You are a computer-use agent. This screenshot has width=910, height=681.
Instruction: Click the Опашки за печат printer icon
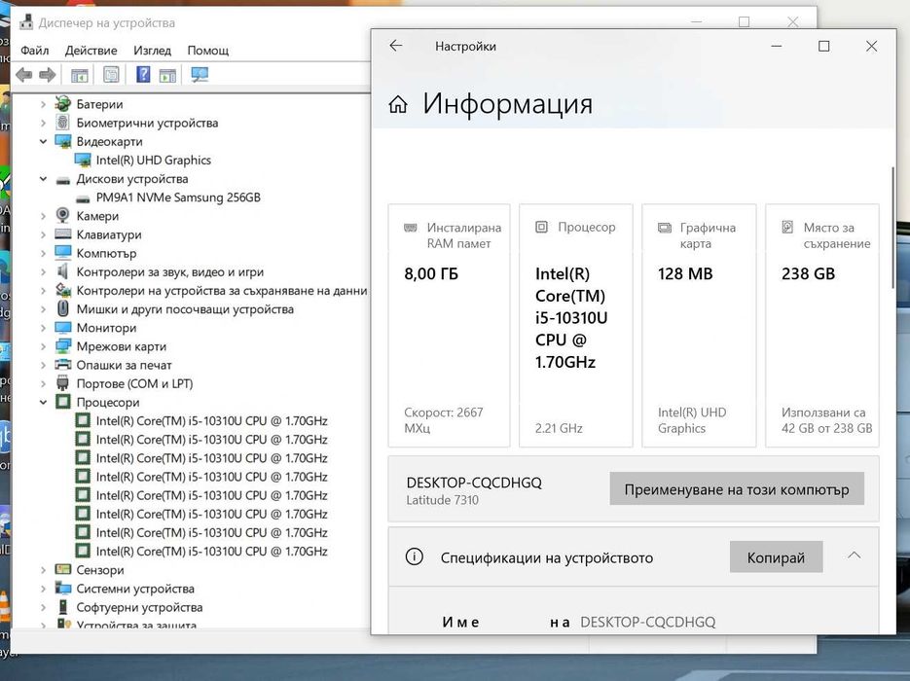[x=62, y=365]
